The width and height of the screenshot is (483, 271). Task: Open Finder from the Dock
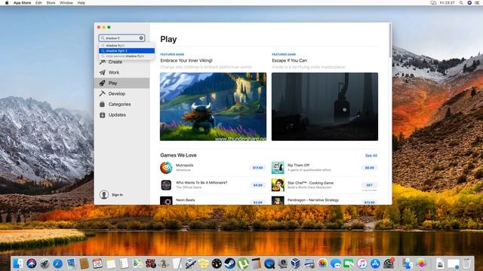17,263
